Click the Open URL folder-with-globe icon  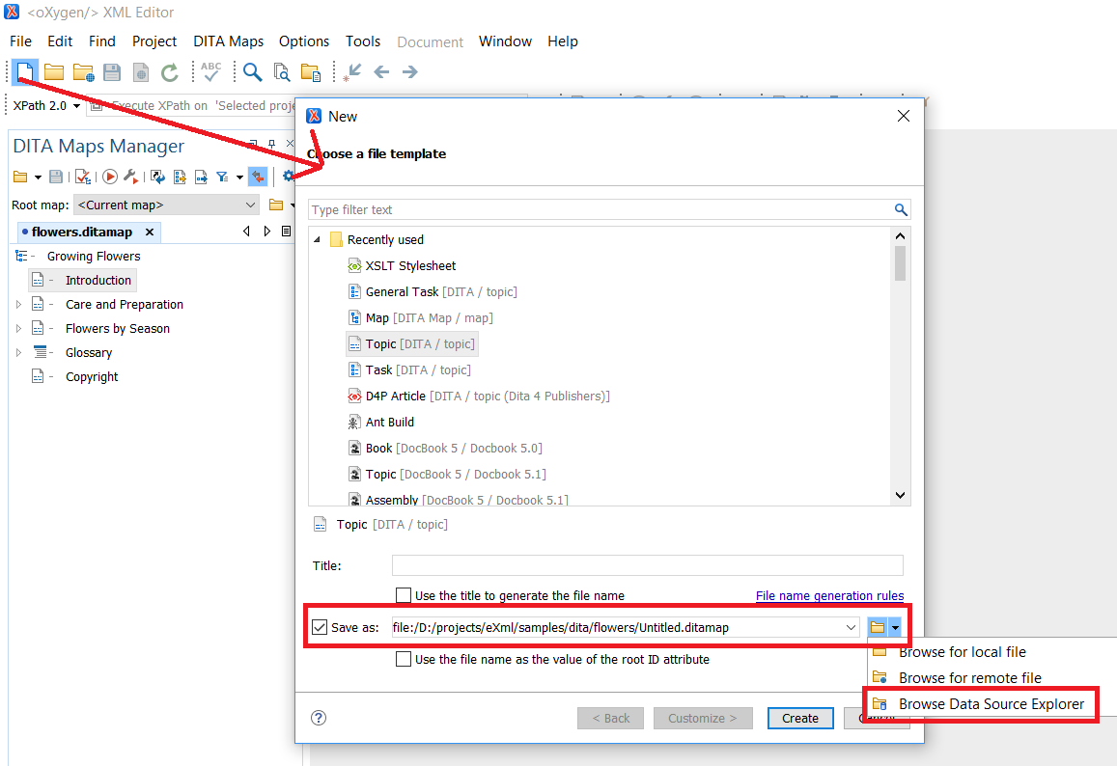83,72
